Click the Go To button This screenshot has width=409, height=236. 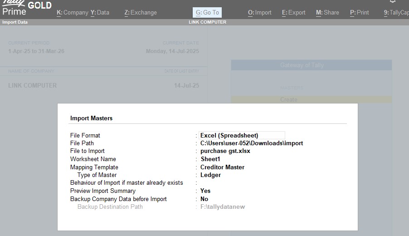(207, 13)
